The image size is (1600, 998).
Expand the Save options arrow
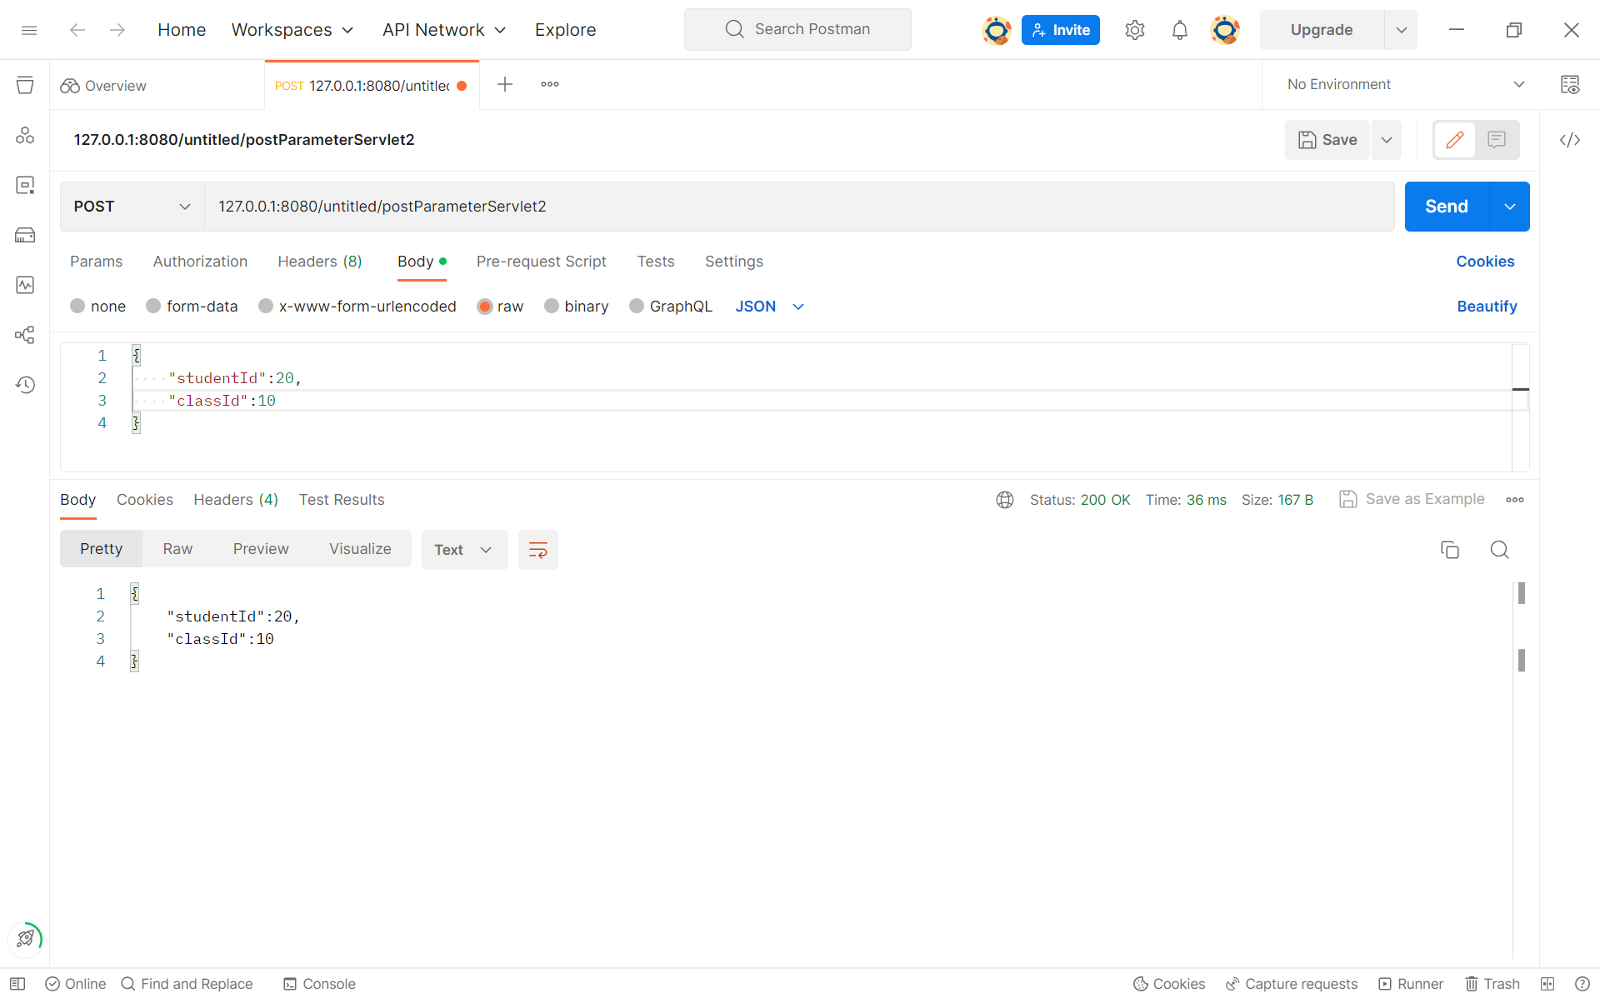[1387, 140]
